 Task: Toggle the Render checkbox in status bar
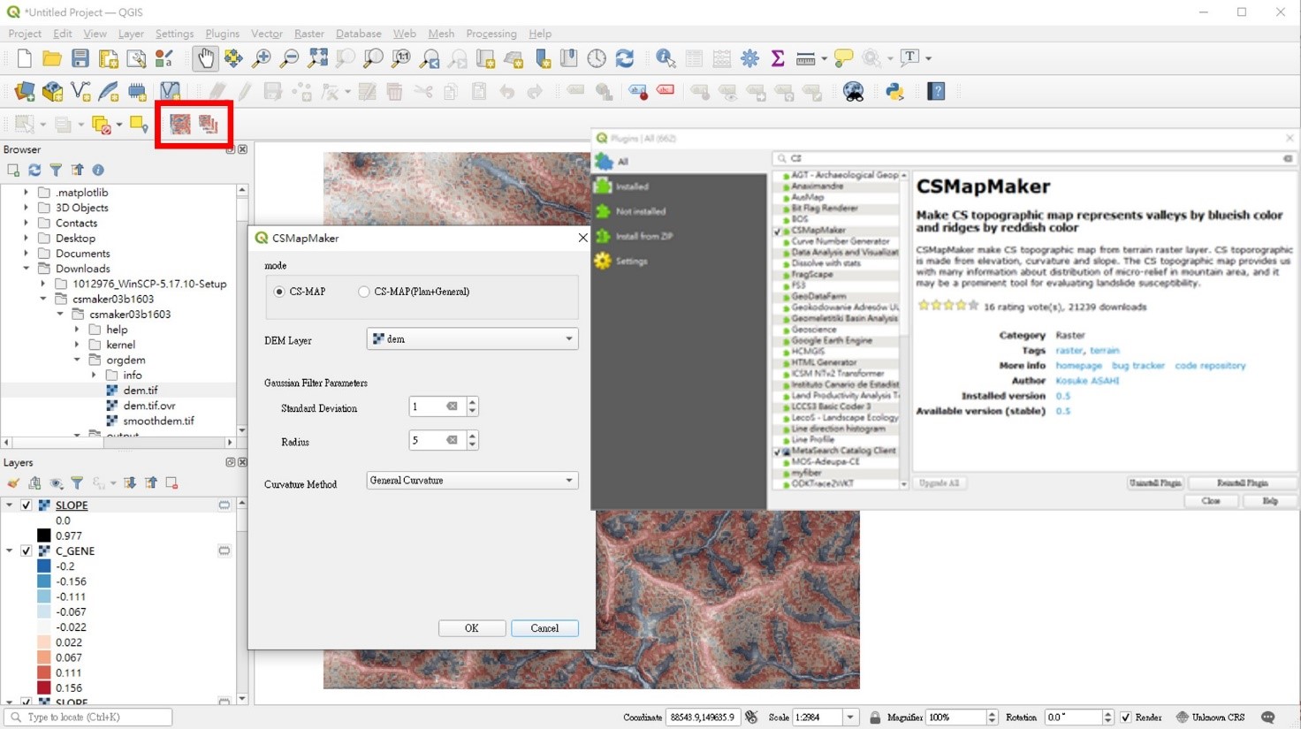[x=1125, y=718]
